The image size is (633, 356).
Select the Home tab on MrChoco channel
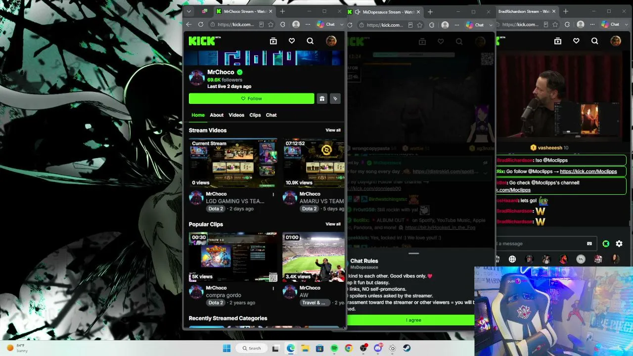(198, 115)
